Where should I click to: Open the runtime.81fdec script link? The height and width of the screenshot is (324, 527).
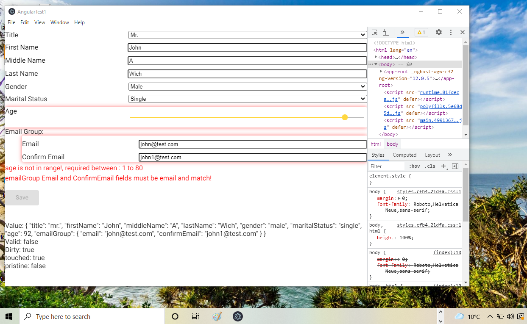(440, 92)
